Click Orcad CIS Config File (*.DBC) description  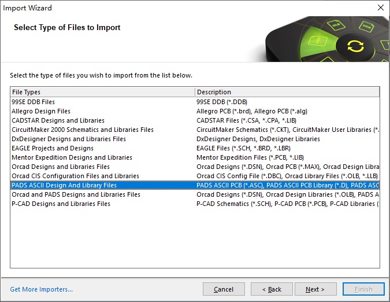pos(287,176)
